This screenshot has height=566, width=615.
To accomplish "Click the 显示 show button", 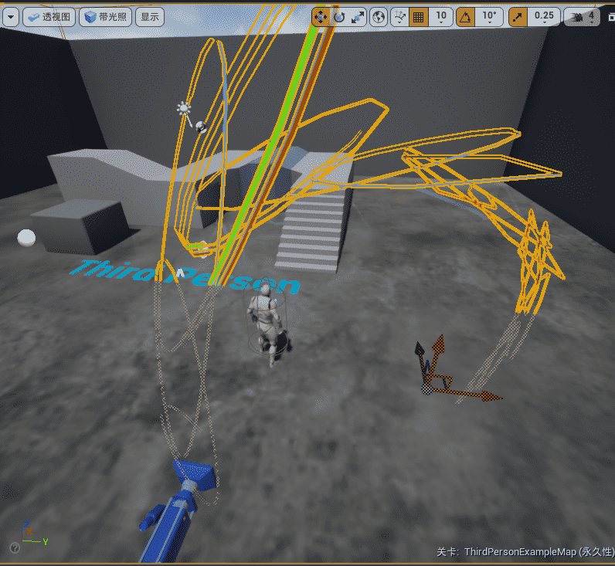I will pyautogui.click(x=150, y=16).
